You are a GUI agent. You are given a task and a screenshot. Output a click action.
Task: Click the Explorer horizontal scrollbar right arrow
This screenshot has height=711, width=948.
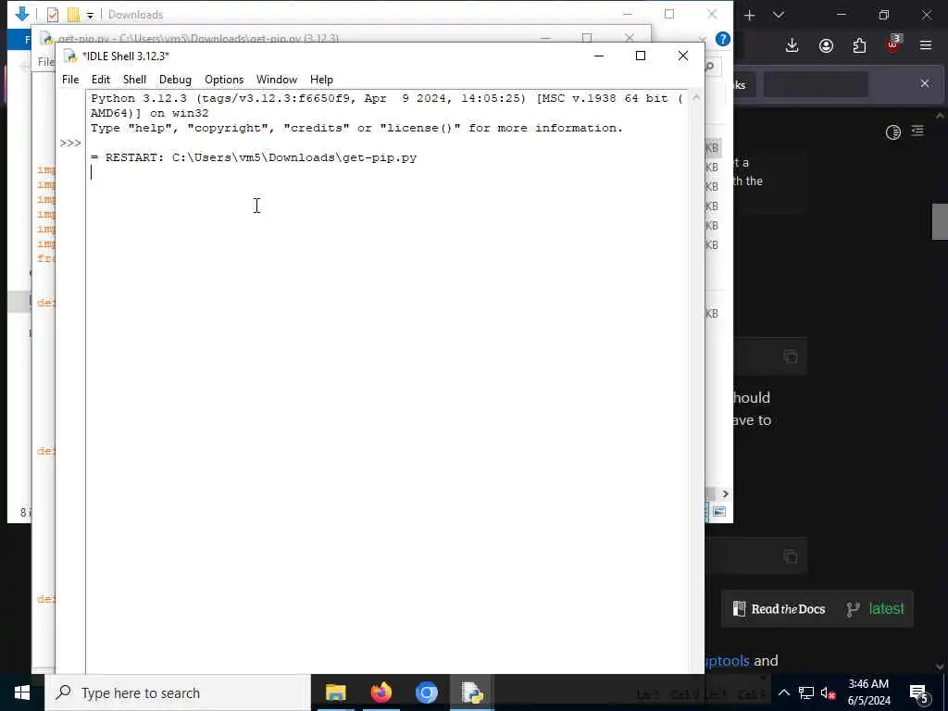click(x=725, y=494)
